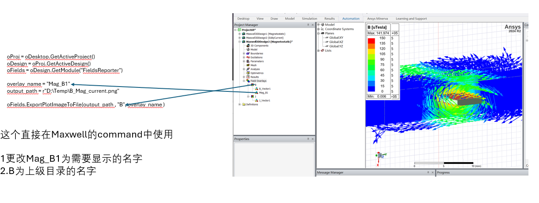This screenshot has height=203, width=539.
Task: Select the Mag_B1 field overlay
Action: pyautogui.click(x=264, y=93)
